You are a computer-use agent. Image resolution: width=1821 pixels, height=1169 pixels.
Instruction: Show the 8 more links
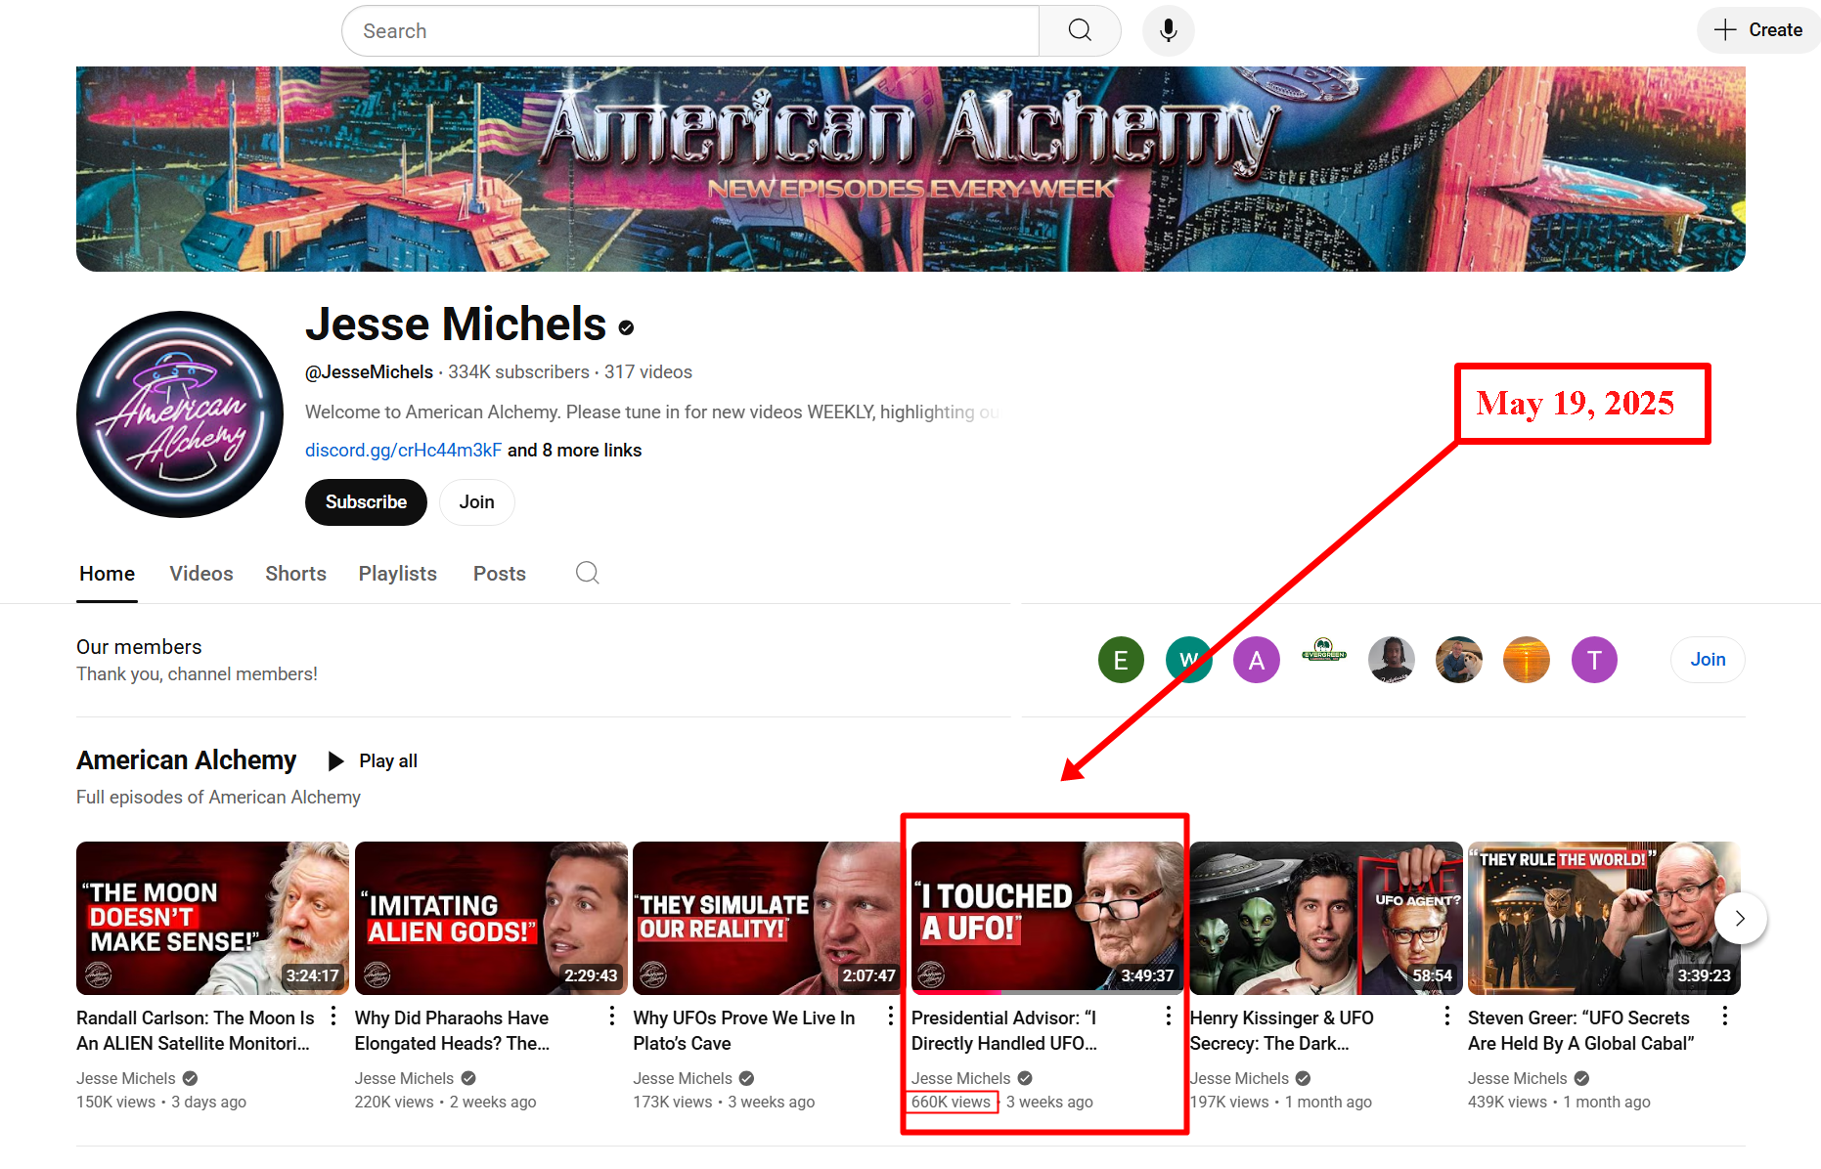coord(574,451)
